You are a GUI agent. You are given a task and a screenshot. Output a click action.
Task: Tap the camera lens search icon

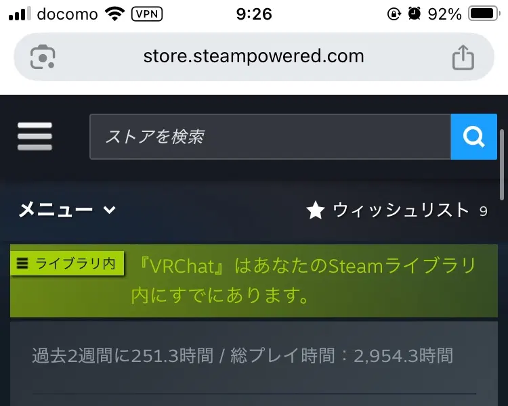click(43, 57)
